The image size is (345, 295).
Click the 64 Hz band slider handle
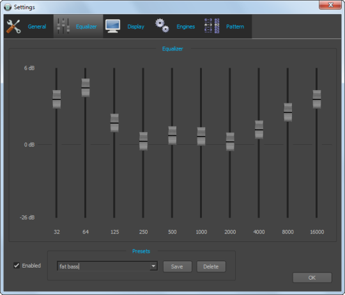click(x=86, y=87)
